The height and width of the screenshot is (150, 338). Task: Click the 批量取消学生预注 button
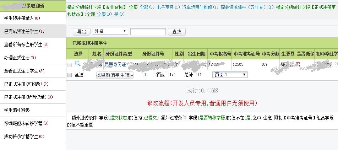tap(115, 75)
